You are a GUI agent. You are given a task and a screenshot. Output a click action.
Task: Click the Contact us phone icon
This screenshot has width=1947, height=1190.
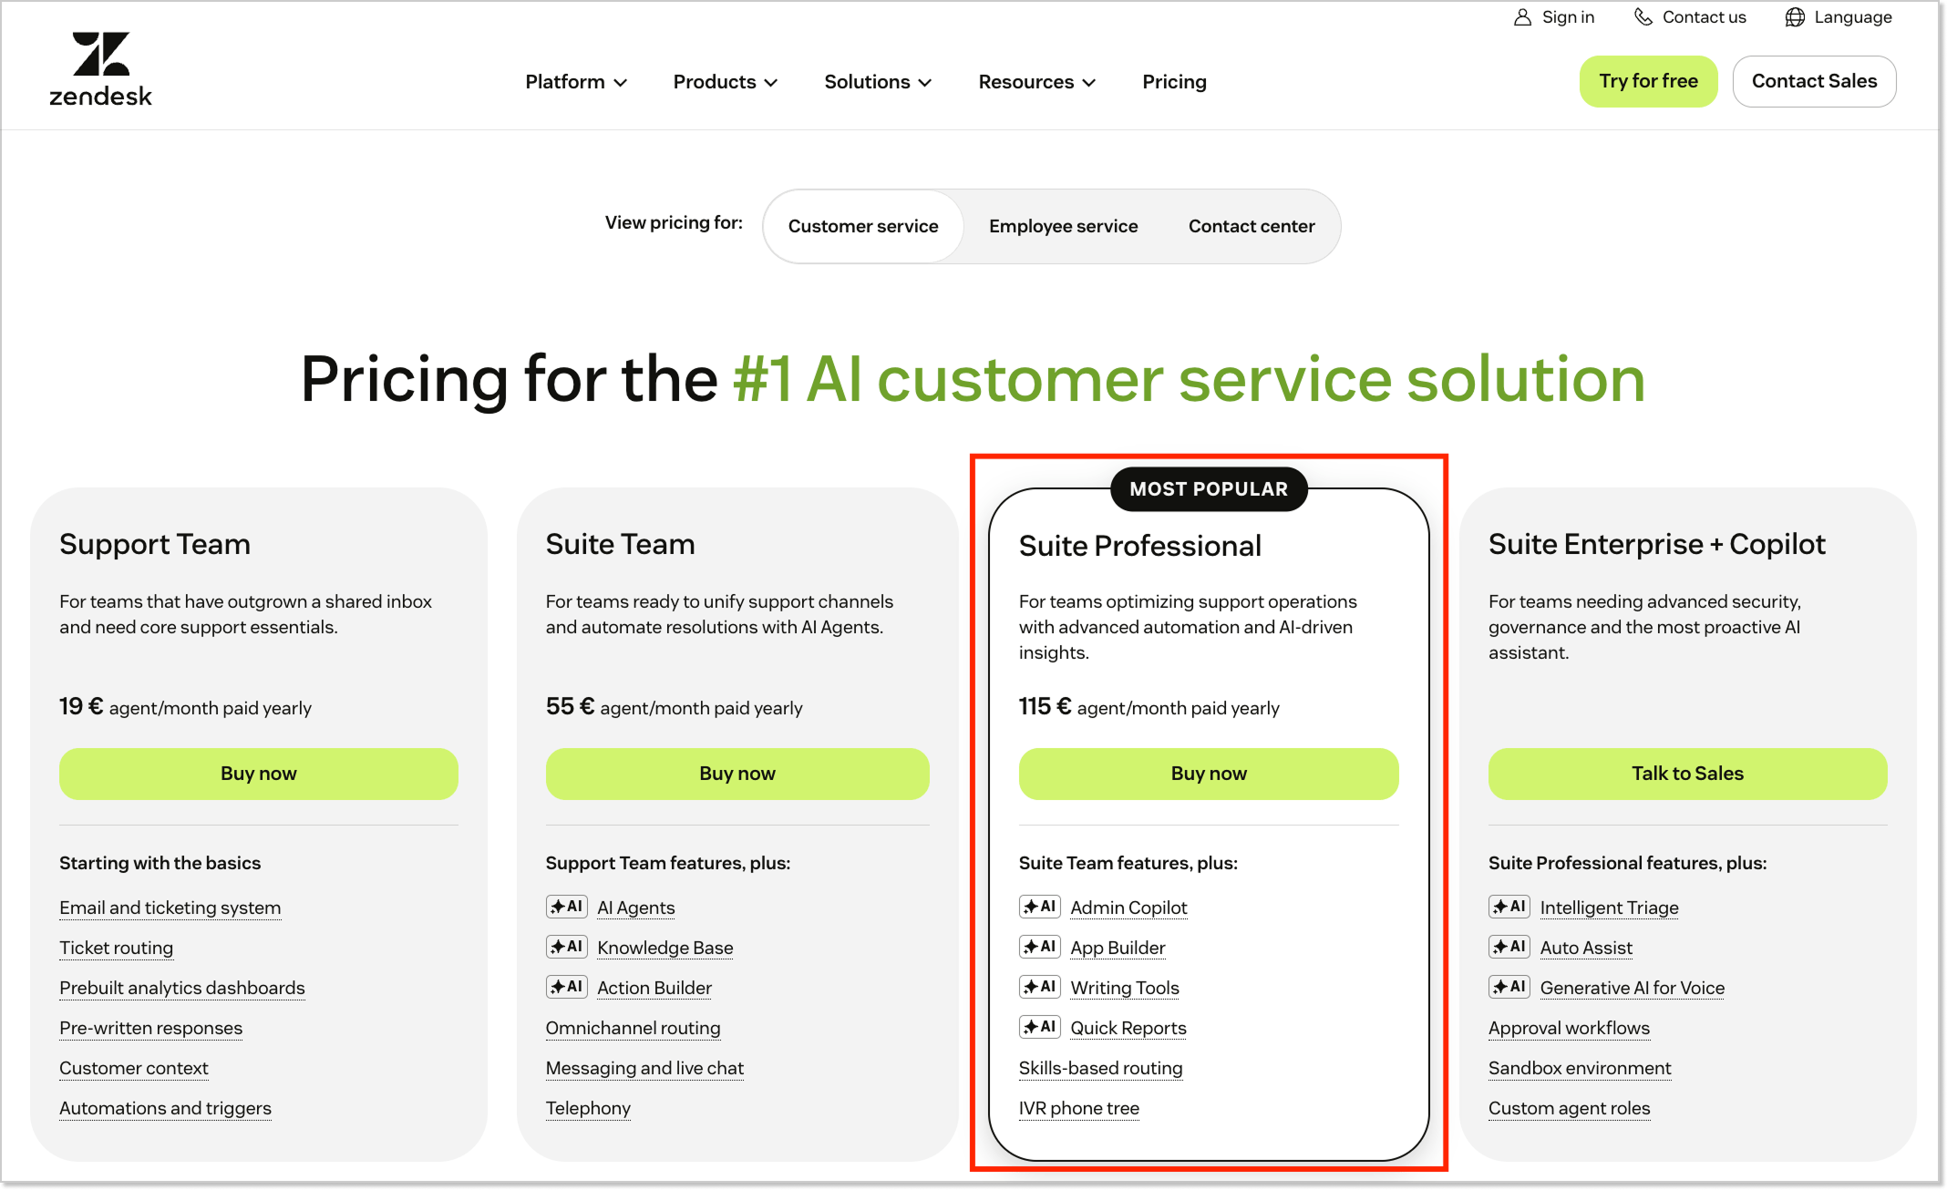click(1643, 17)
